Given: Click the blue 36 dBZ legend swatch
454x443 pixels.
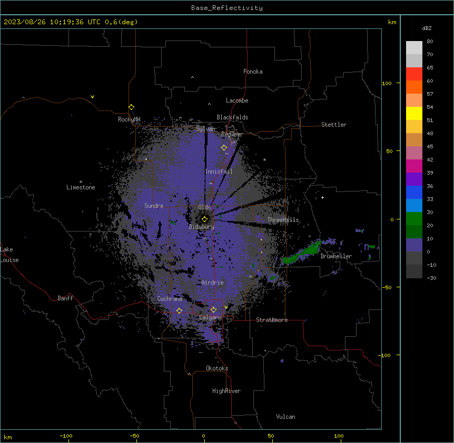Looking at the screenshot, I should click(x=414, y=192).
